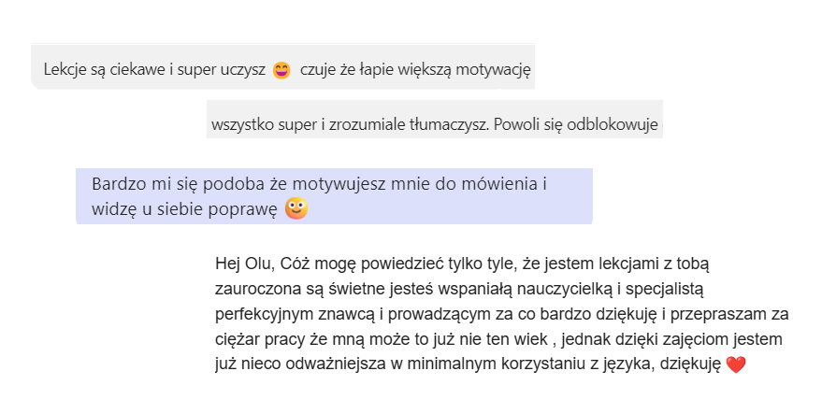The height and width of the screenshot is (414, 822).
Task: Click the word "odblokowuje"
Action: coord(617,124)
